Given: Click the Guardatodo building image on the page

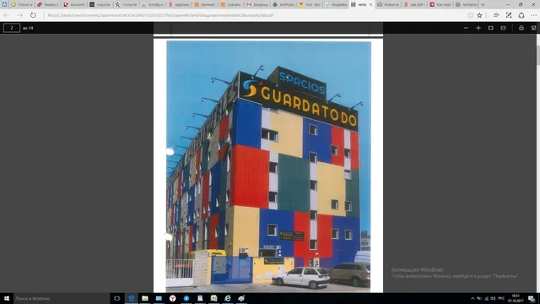Looking at the screenshot, I should pos(268,166).
